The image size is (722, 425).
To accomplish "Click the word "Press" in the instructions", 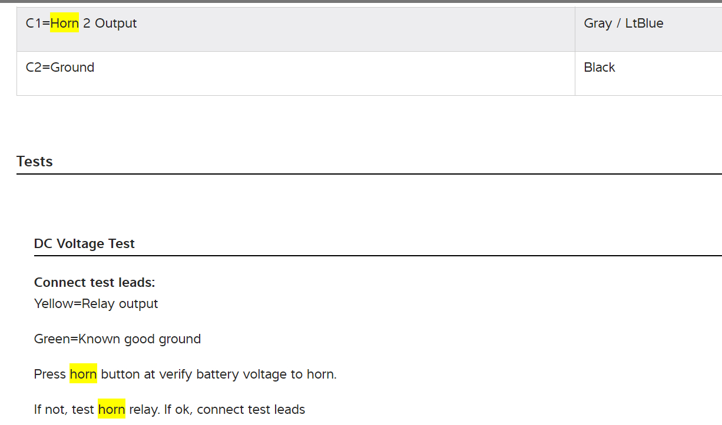I will click(49, 374).
